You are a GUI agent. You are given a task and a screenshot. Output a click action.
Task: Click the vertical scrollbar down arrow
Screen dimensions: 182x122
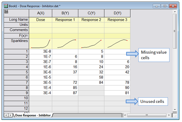click(x=175, y=109)
